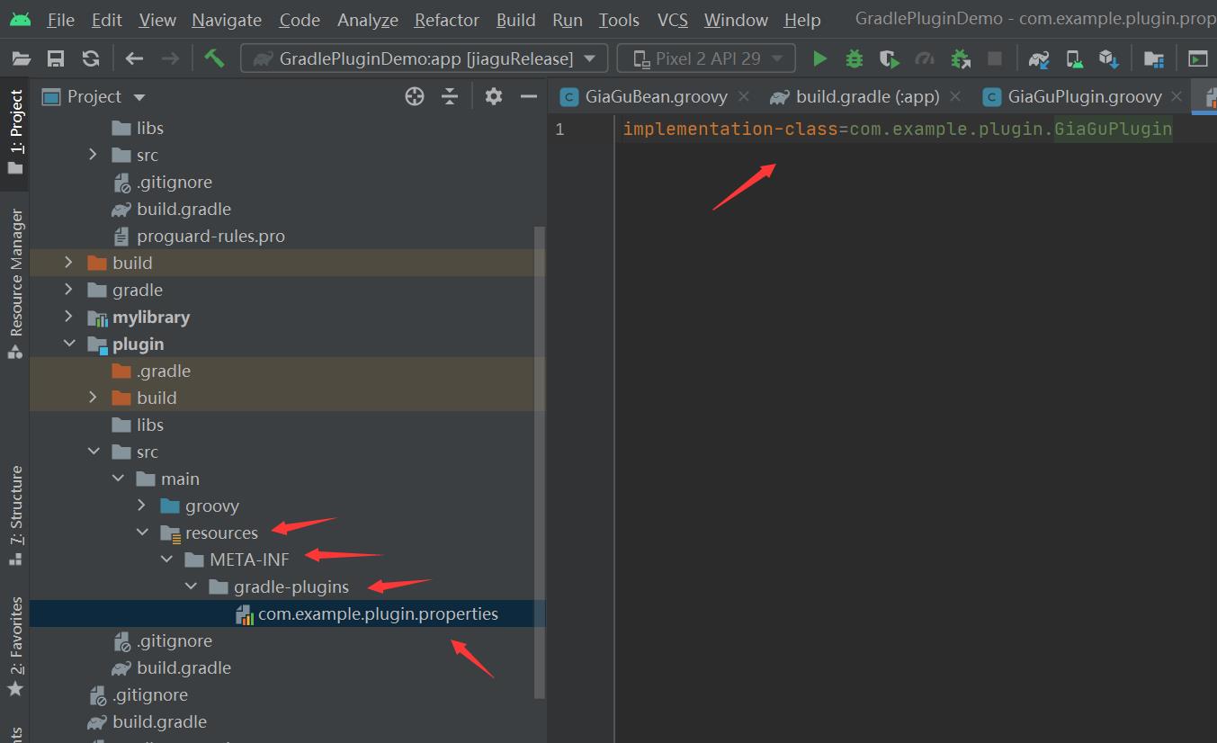This screenshot has height=743, width=1217.
Task: Open the Build menu
Action: click(516, 20)
